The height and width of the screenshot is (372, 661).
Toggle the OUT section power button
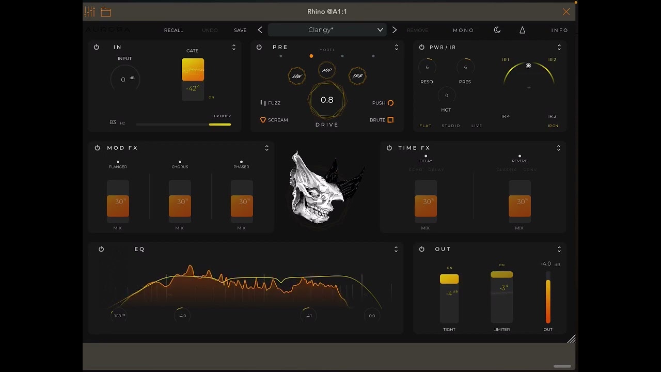pyautogui.click(x=422, y=249)
